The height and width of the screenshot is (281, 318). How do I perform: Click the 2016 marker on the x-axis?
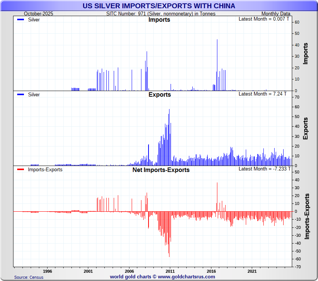click(x=211, y=271)
